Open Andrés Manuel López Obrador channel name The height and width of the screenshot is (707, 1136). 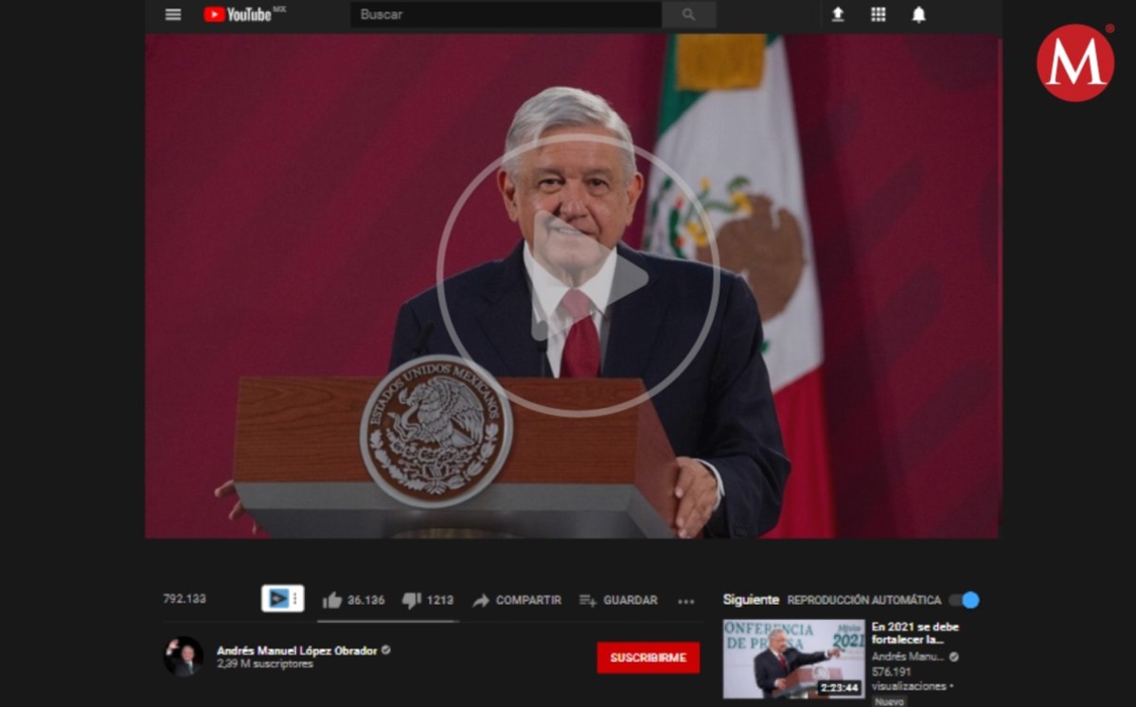[296, 650]
